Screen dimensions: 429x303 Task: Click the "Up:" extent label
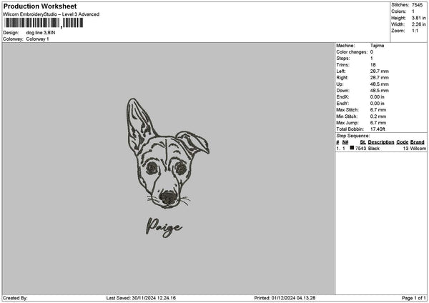pyautogui.click(x=340, y=84)
